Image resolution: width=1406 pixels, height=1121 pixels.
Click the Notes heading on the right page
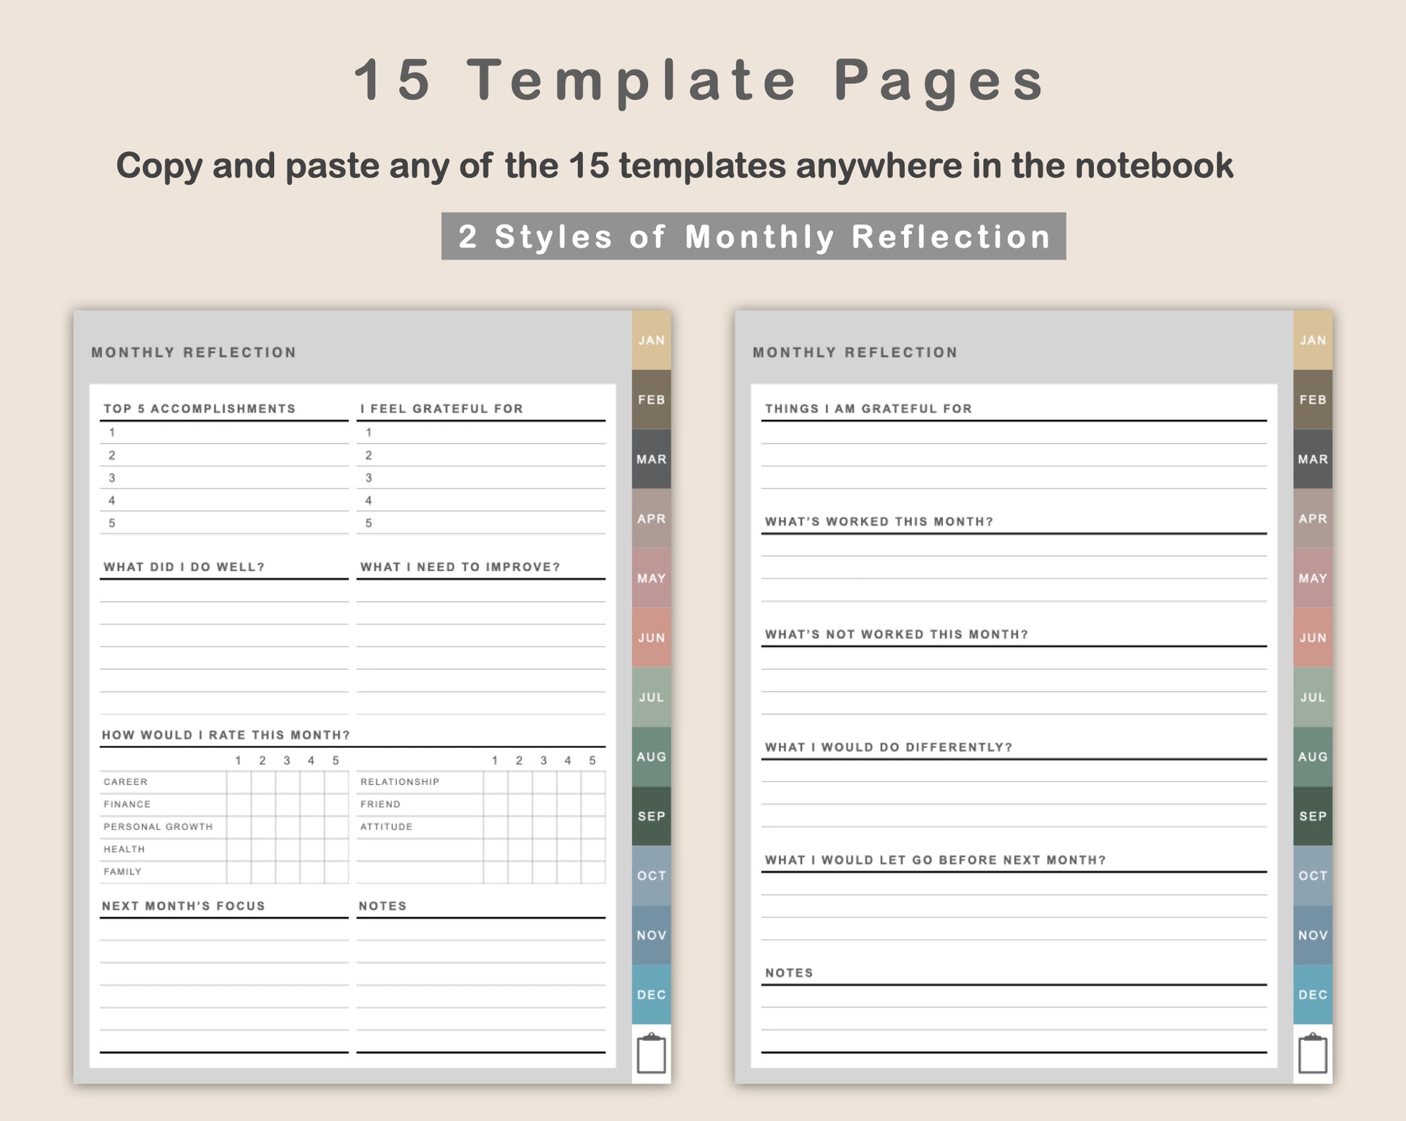click(789, 973)
